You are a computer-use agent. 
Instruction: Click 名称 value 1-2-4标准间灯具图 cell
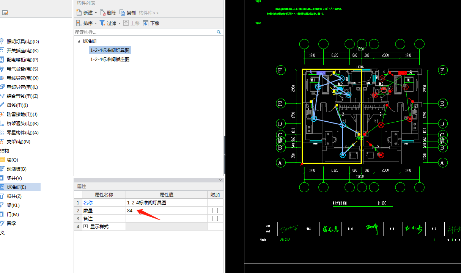(167, 202)
